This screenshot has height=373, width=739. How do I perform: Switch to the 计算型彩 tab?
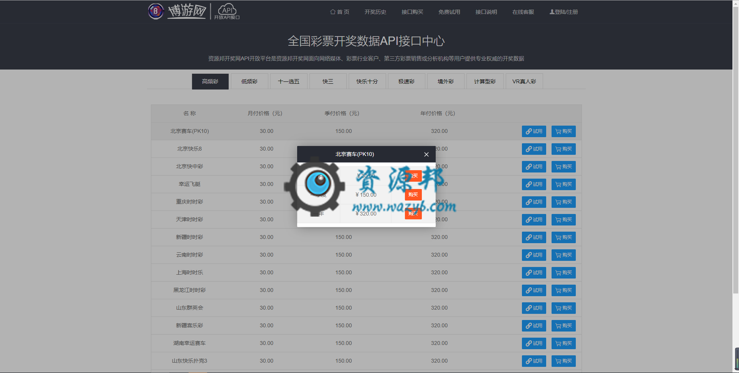(x=485, y=81)
